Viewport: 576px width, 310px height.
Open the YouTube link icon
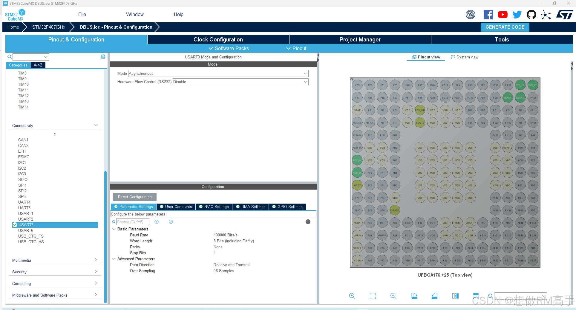(503, 15)
